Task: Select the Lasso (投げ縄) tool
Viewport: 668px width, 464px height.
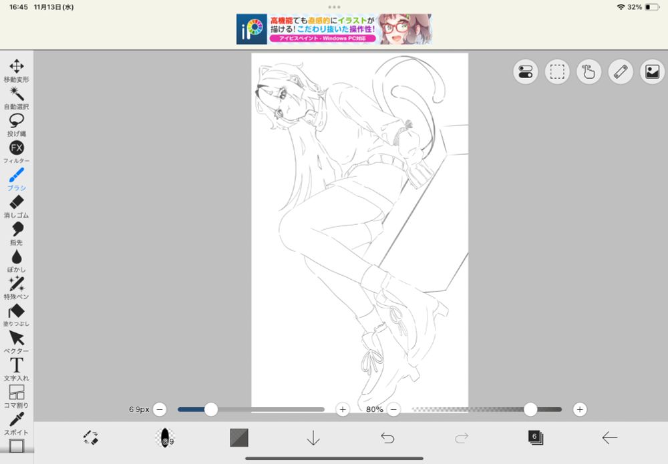Action: pos(17,125)
